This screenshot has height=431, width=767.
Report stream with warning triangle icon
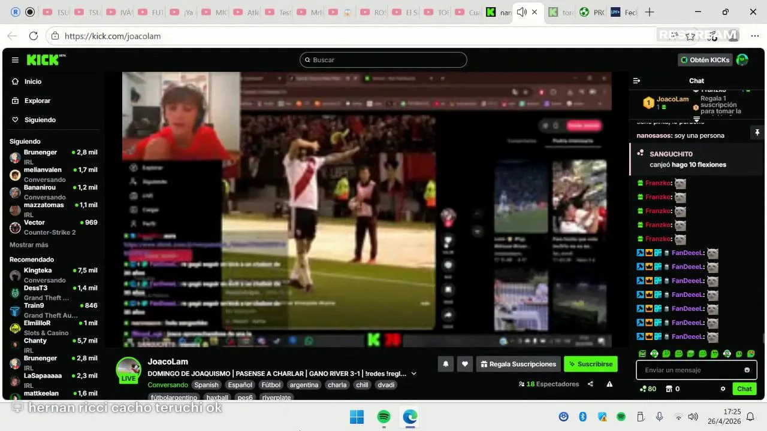609,384
